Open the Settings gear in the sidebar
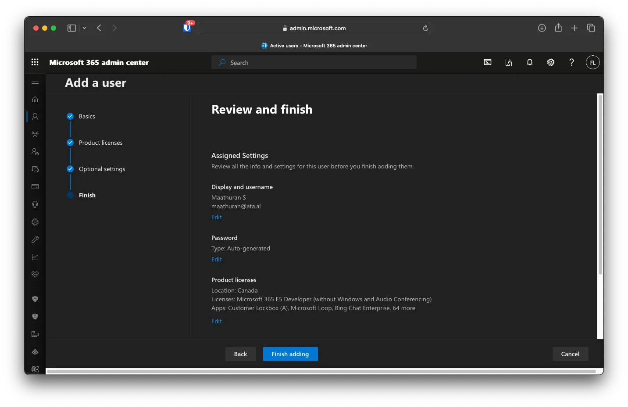 35,222
